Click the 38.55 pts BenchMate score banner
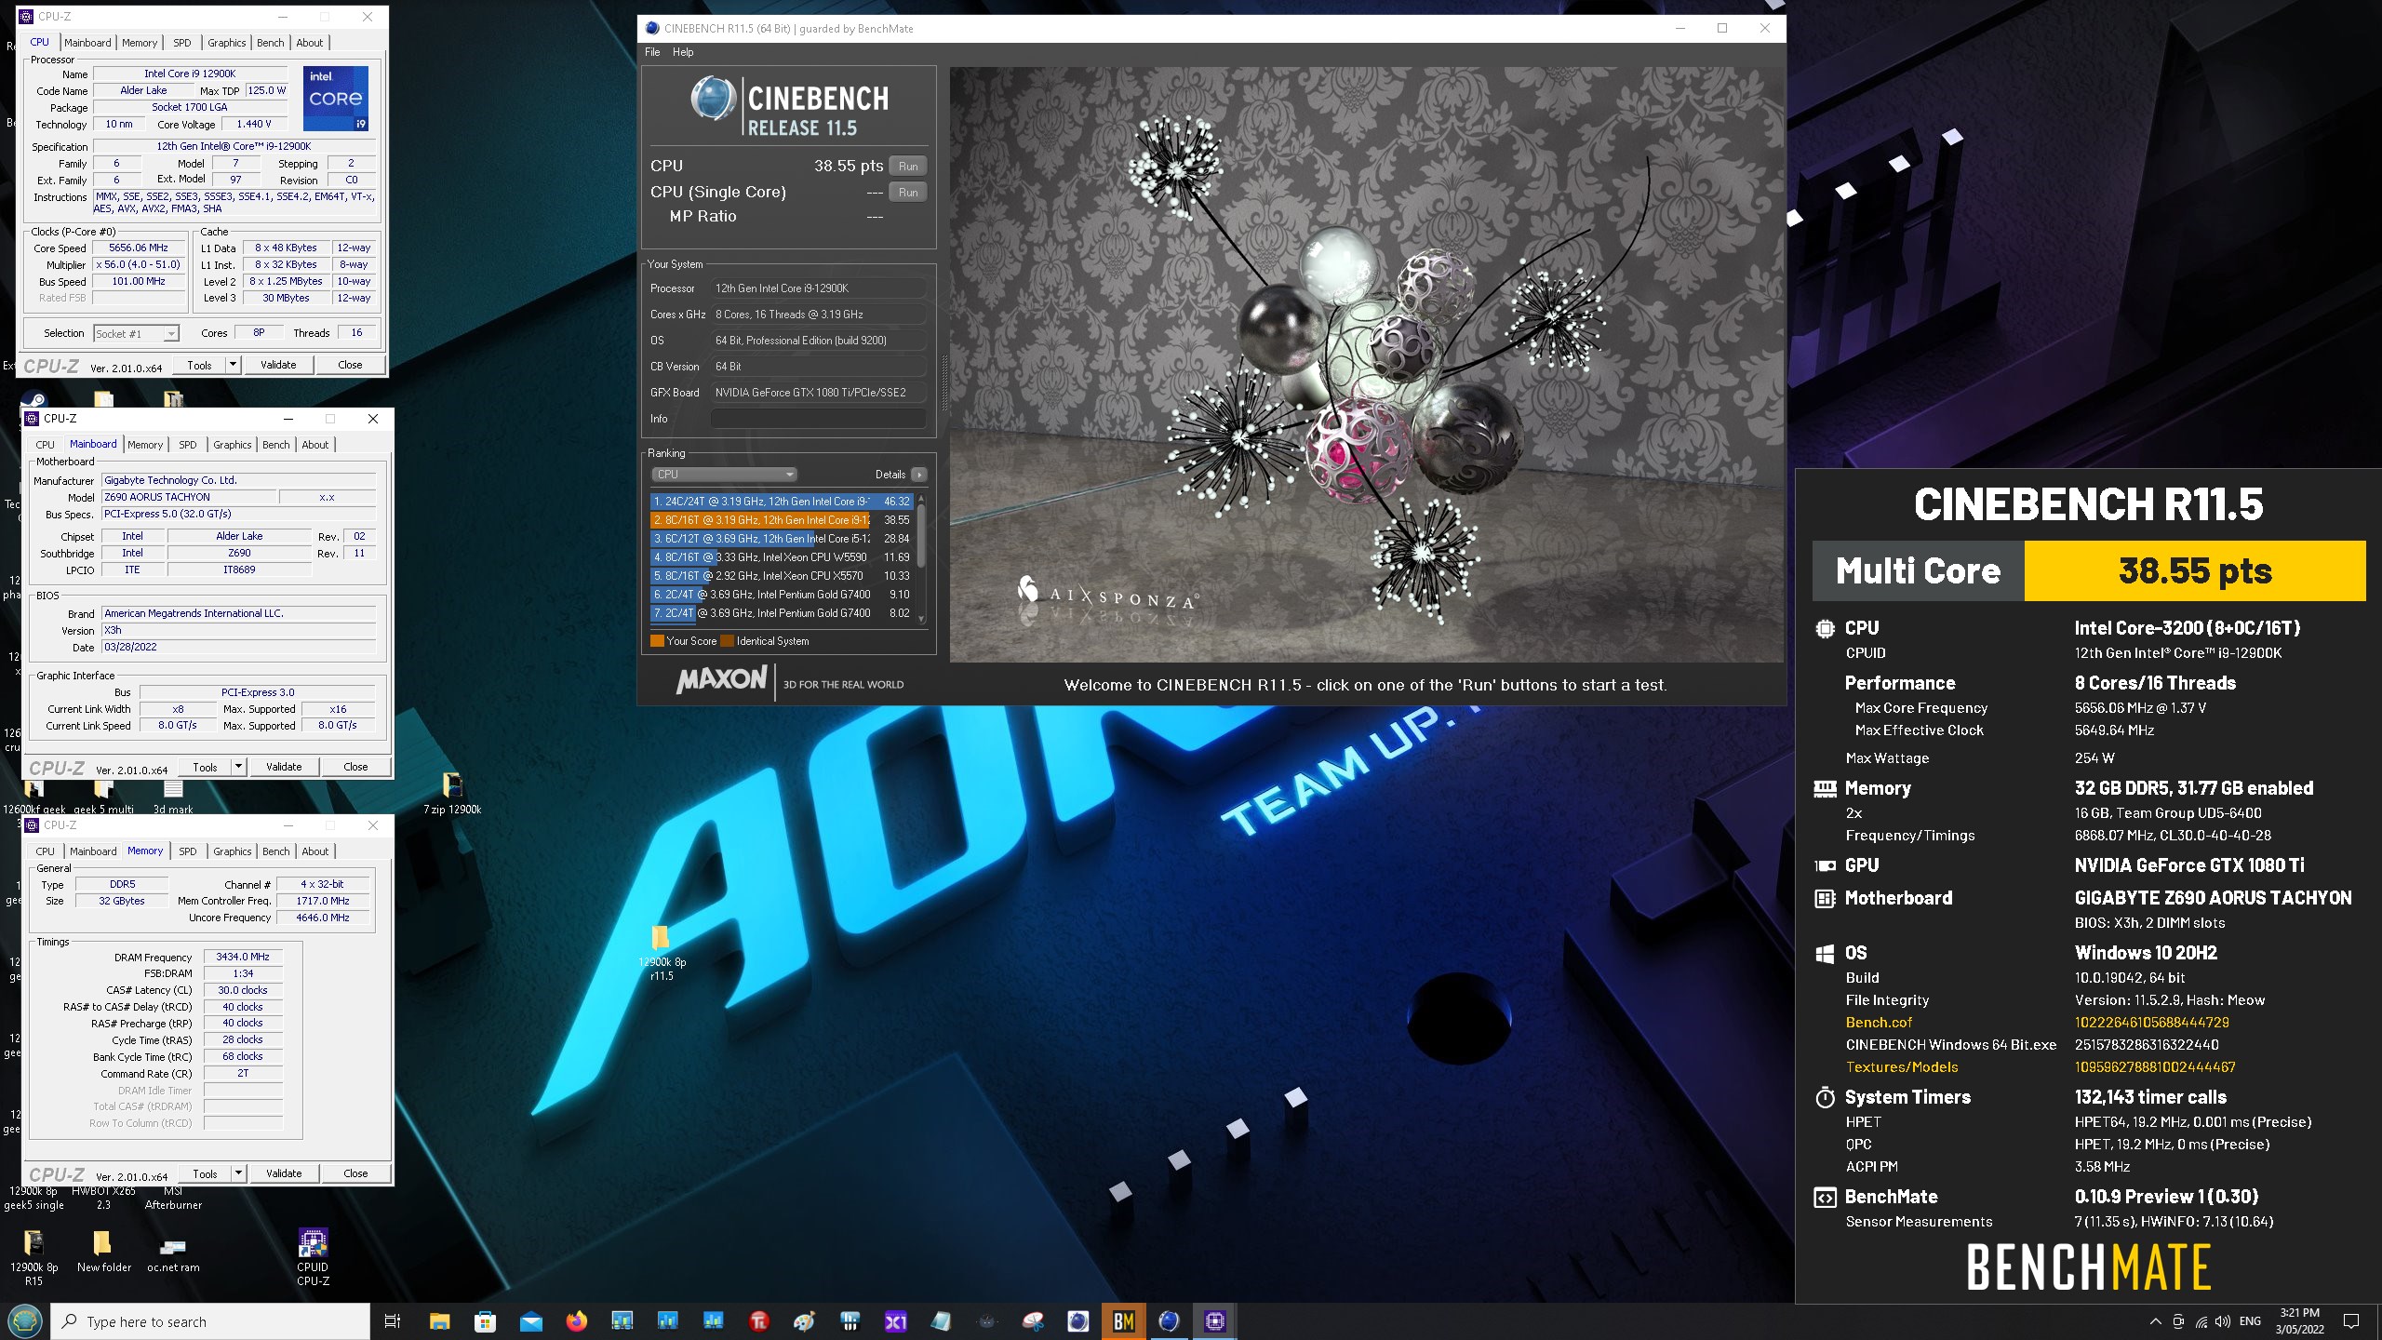This screenshot has width=2382, height=1340. click(x=2195, y=570)
